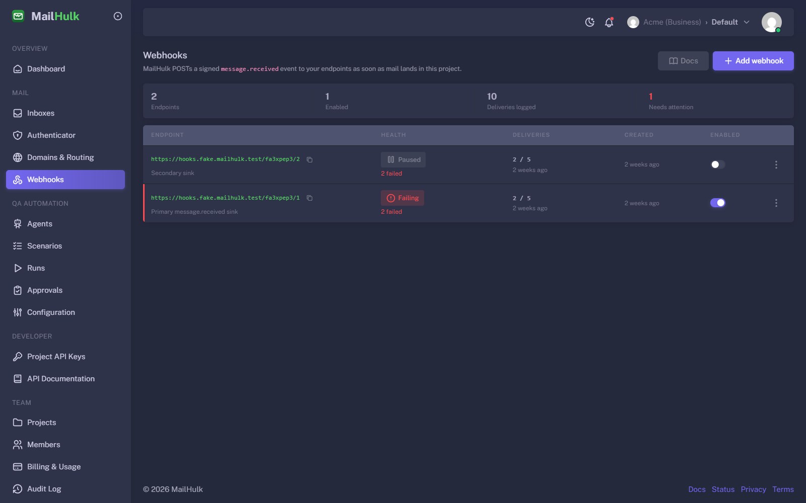Open footer Docs link
806x503 pixels.
pos(697,489)
